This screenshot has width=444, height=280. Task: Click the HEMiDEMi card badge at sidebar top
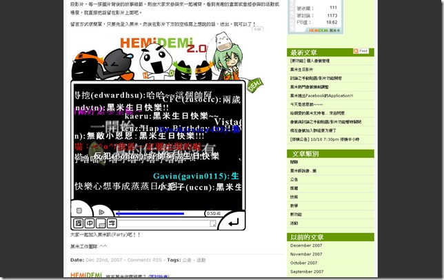click(x=324, y=30)
